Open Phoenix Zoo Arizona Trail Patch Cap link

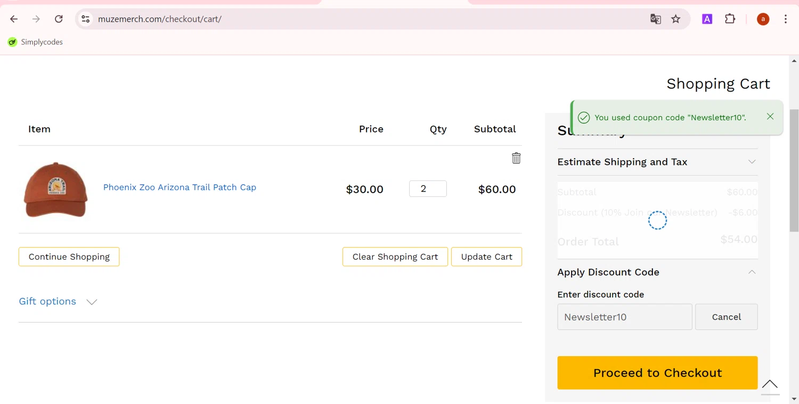(180, 187)
